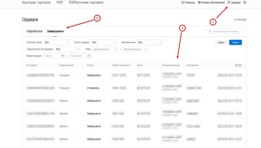Image resolution: width=261 pixels, height=148 pixels.
Task: Expand the Направление dropdown
Action: pyautogui.click(x=150, y=42)
